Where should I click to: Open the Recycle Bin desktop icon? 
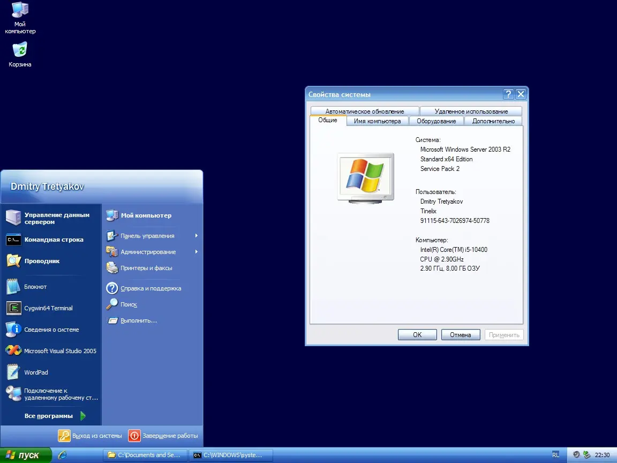20,54
